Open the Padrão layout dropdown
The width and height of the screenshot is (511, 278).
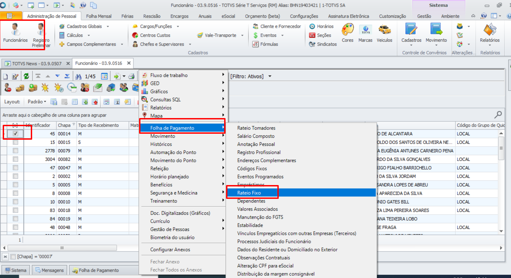click(x=37, y=102)
